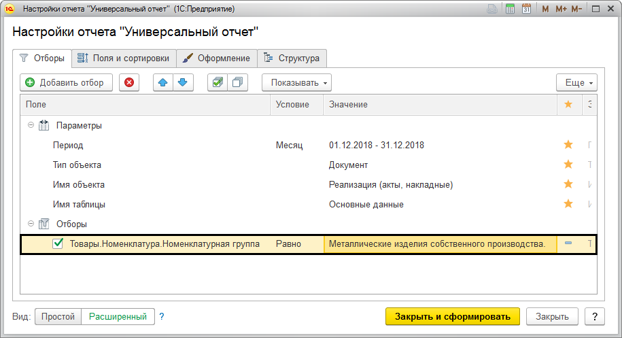Click the uncheck all filters icon
The width and height of the screenshot is (622, 338).
pos(237,82)
